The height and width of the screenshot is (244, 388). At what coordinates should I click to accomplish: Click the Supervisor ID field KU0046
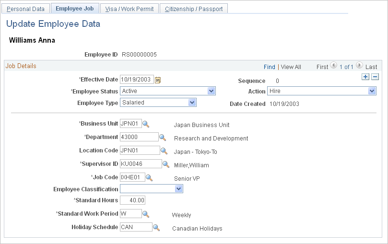(141, 163)
